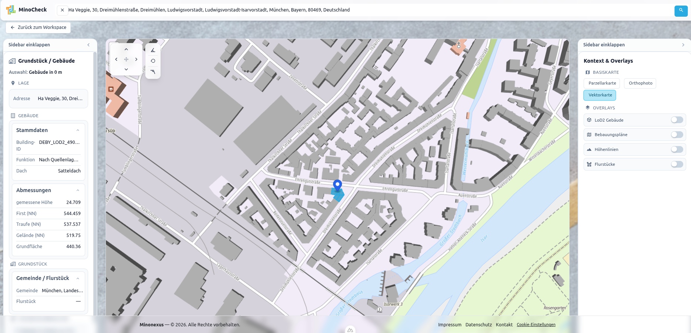Clear the address search with the X icon
The image size is (691, 333).
coord(63,10)
